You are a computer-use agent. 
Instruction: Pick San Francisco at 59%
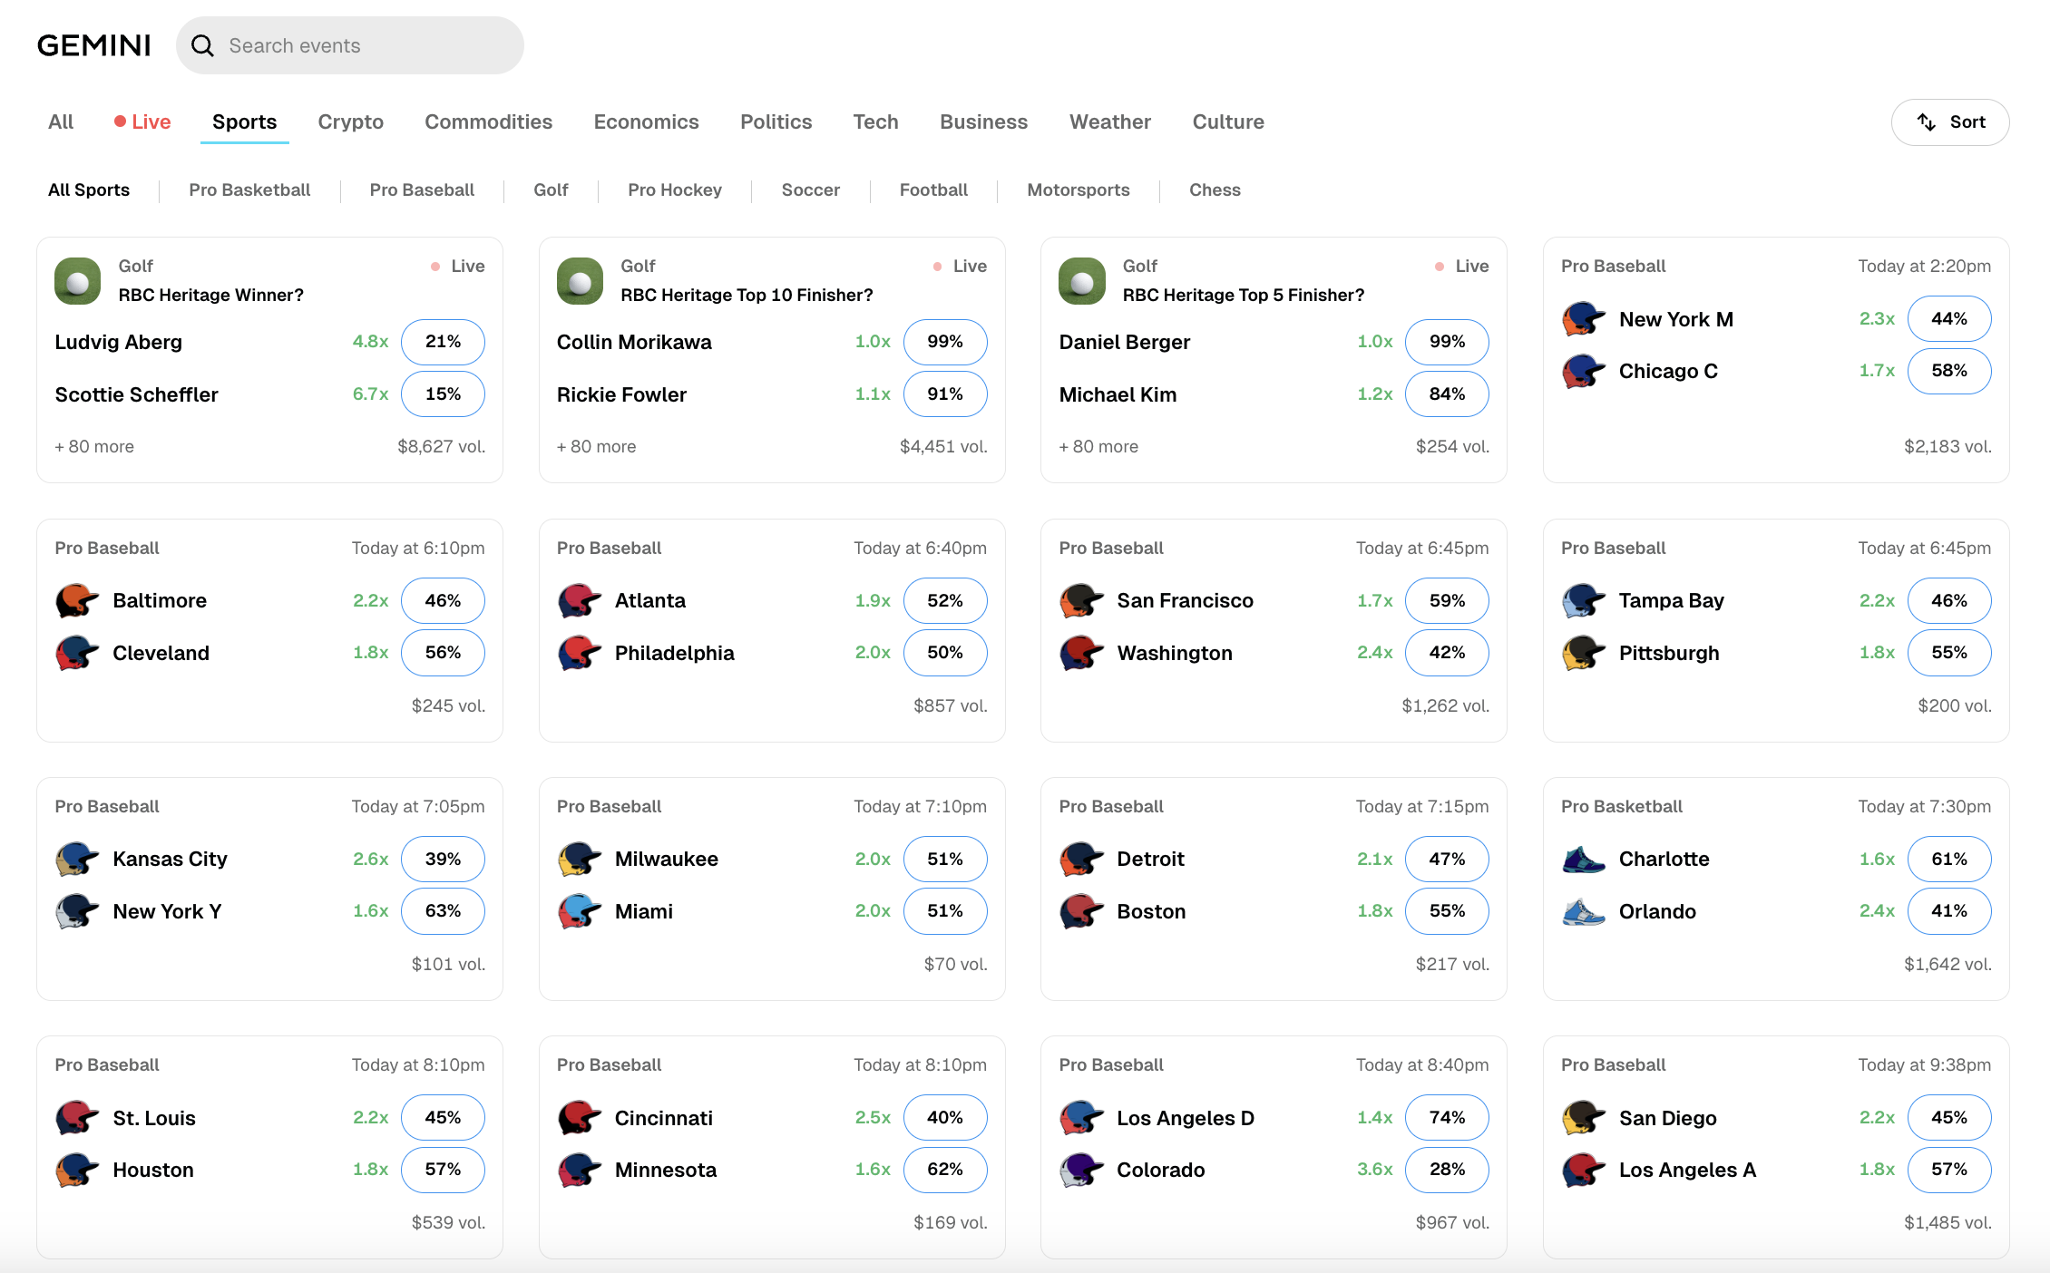(1447, 600)
